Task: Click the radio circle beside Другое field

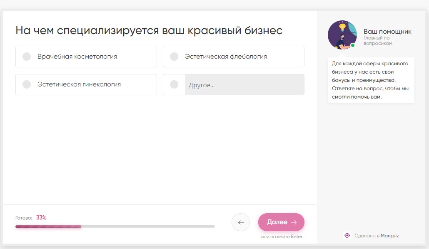Action: (174, 84)
